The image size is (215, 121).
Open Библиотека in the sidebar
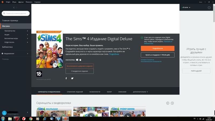[7, 47]
